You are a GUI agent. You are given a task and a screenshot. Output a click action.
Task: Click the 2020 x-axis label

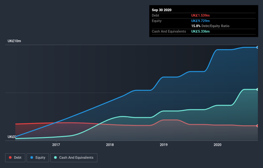coord(218,145)
